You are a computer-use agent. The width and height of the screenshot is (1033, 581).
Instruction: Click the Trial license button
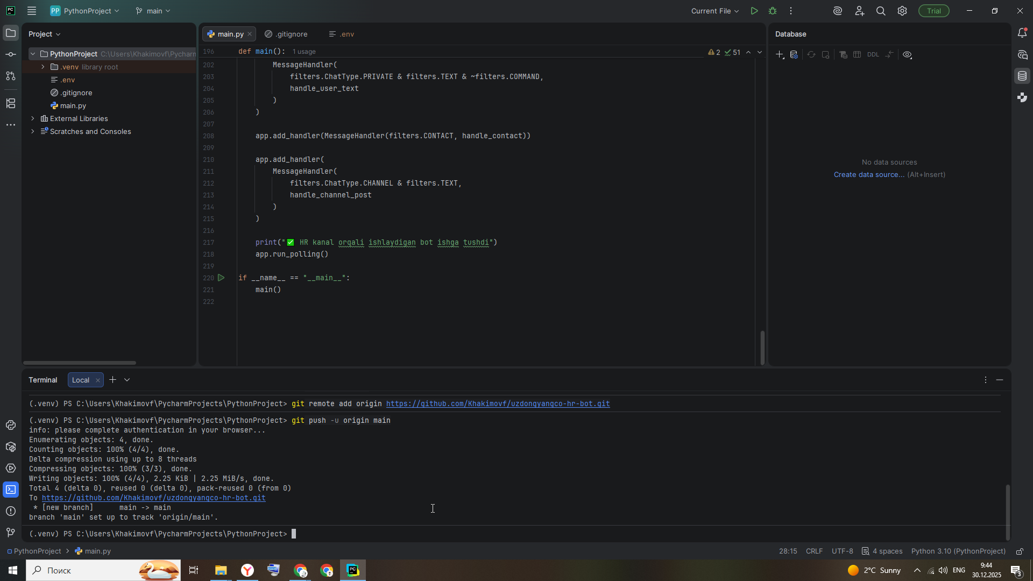(x=934, y=11)
